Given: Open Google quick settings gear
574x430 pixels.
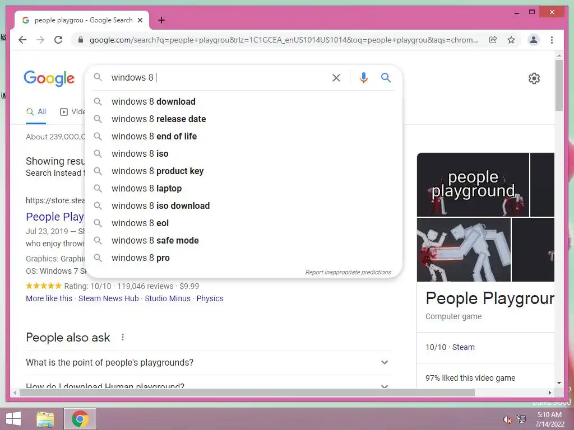Looking at the screenshot, I should pyautogui.click(x=534, y=78).
